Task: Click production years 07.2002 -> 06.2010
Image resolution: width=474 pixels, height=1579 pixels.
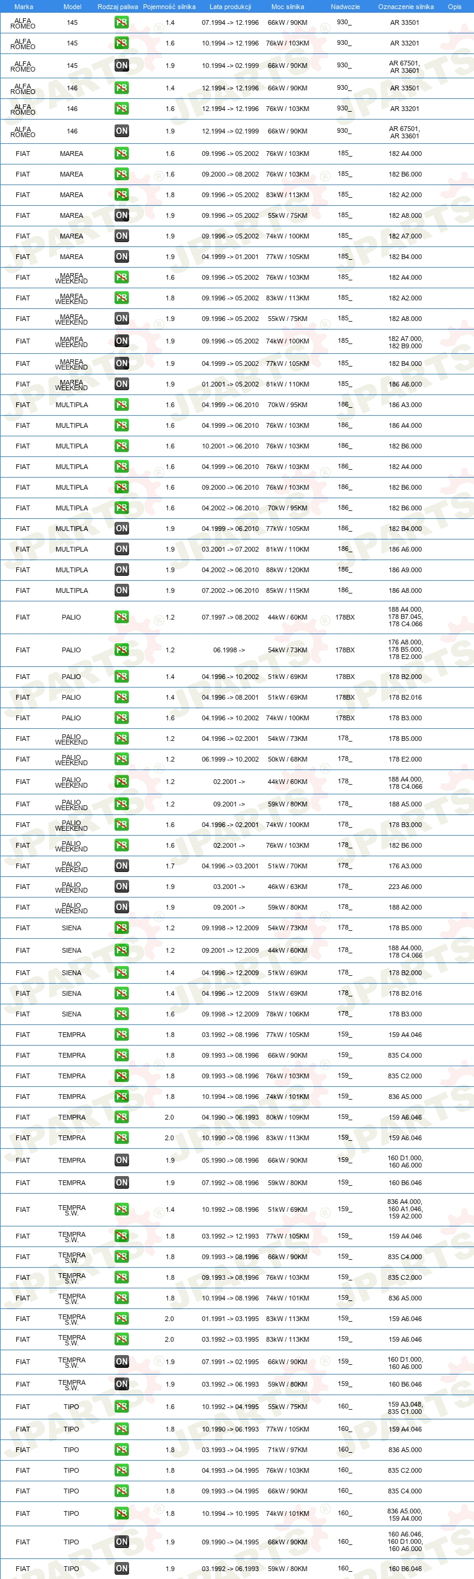Action: click(x=230, y=592)
